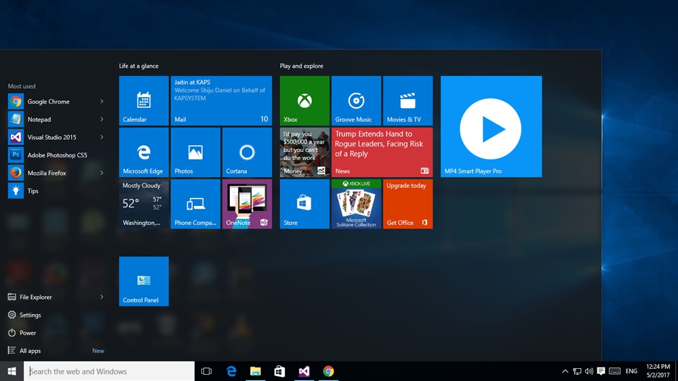Open Movies & TV tile
Image resolution: width=678 pixels, height=381 pixels.
tap(407, 101)
